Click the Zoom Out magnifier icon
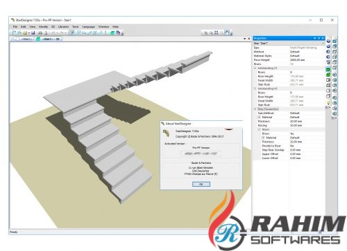This screenshot has height=251, width=347. [x=211, y=33]
